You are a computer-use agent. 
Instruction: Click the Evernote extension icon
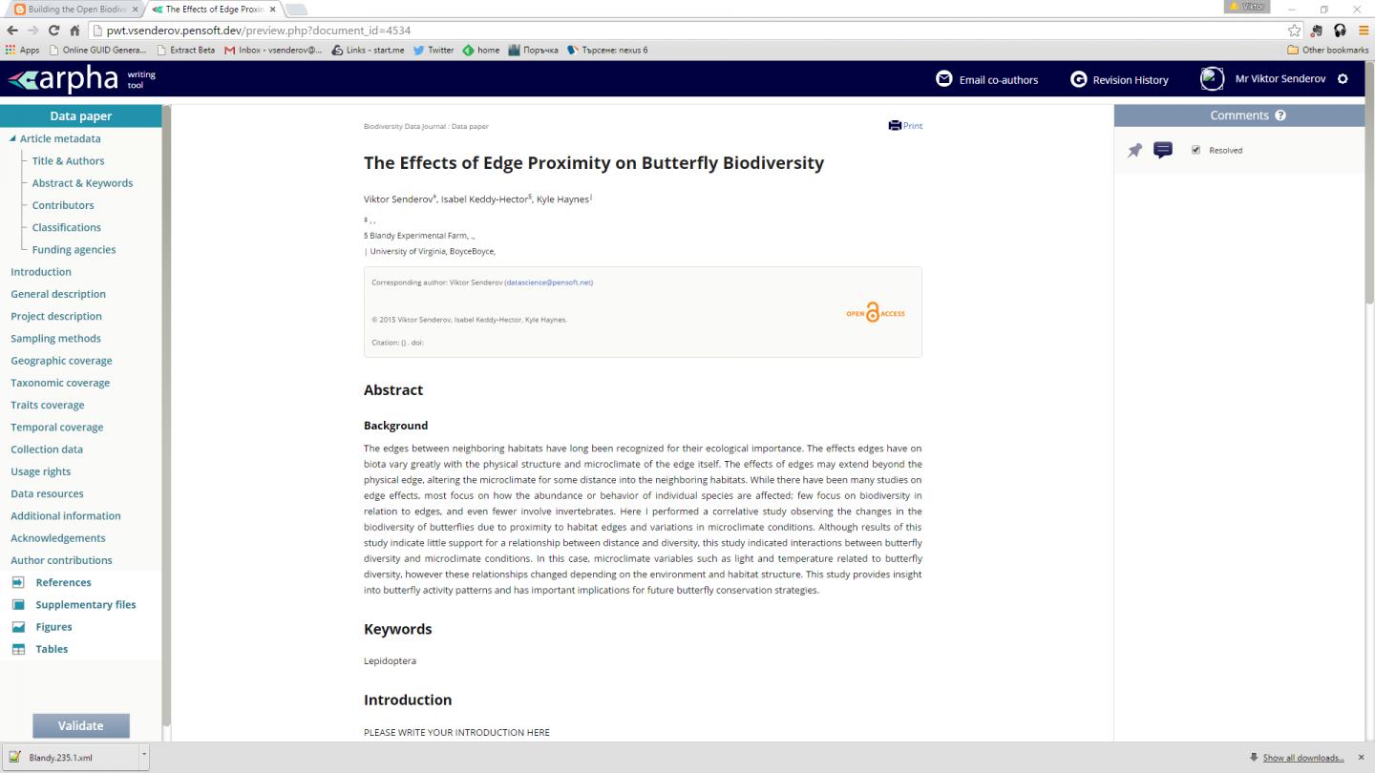coord(1318,31)
